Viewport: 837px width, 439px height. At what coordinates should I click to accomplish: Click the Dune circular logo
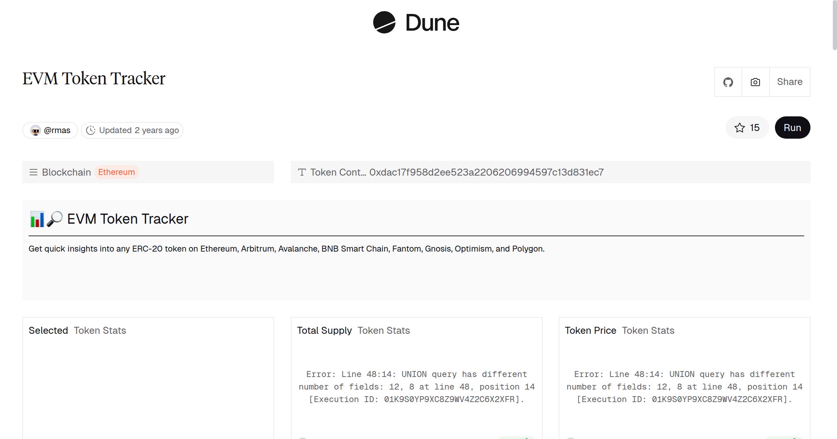(384, 22)
